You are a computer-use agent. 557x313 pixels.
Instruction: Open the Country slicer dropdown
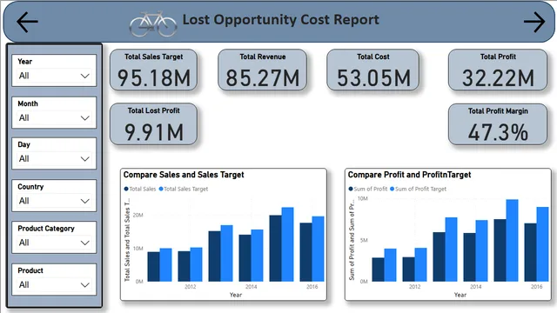pos(54,201)
